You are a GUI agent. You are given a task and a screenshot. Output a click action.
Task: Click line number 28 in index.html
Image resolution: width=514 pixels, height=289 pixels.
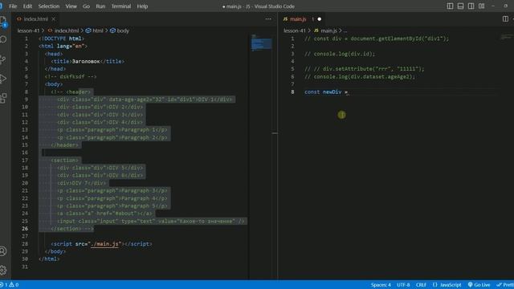point(25,244)
